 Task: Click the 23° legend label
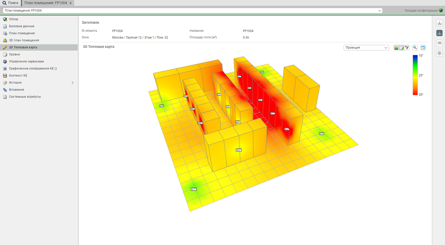(421, 75)
